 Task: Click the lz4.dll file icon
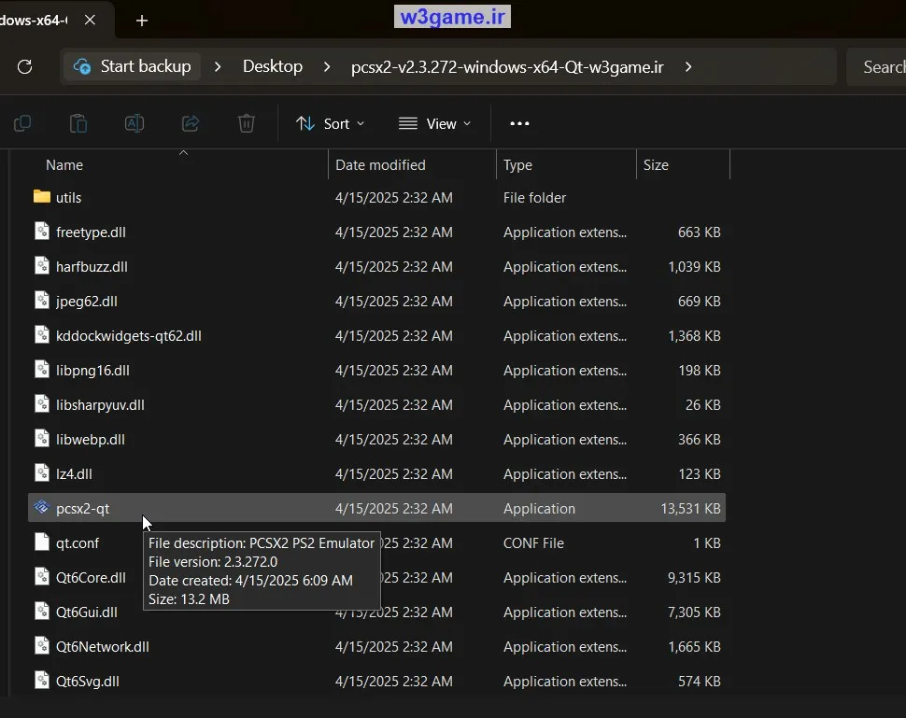tap(42, 473)
